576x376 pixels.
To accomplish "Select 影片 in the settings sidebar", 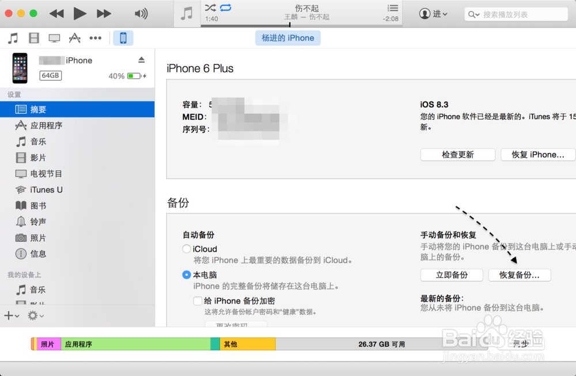I will 77,158.
